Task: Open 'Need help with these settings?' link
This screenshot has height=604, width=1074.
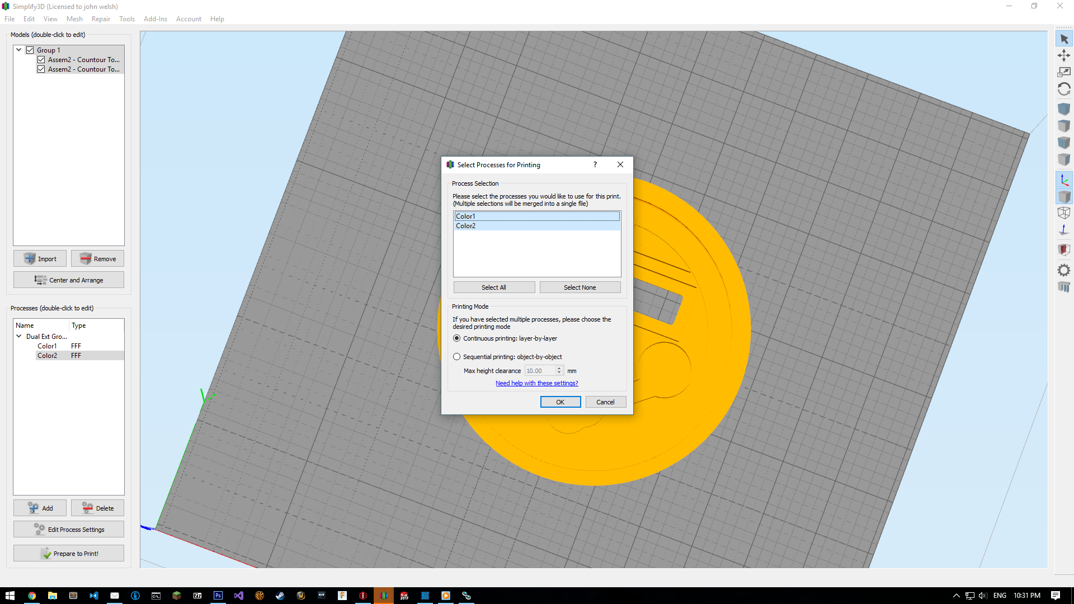Action: [537, 383]
